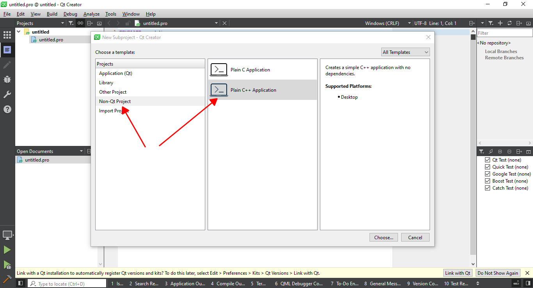Open the Search Results output tab

coord(144,284)
